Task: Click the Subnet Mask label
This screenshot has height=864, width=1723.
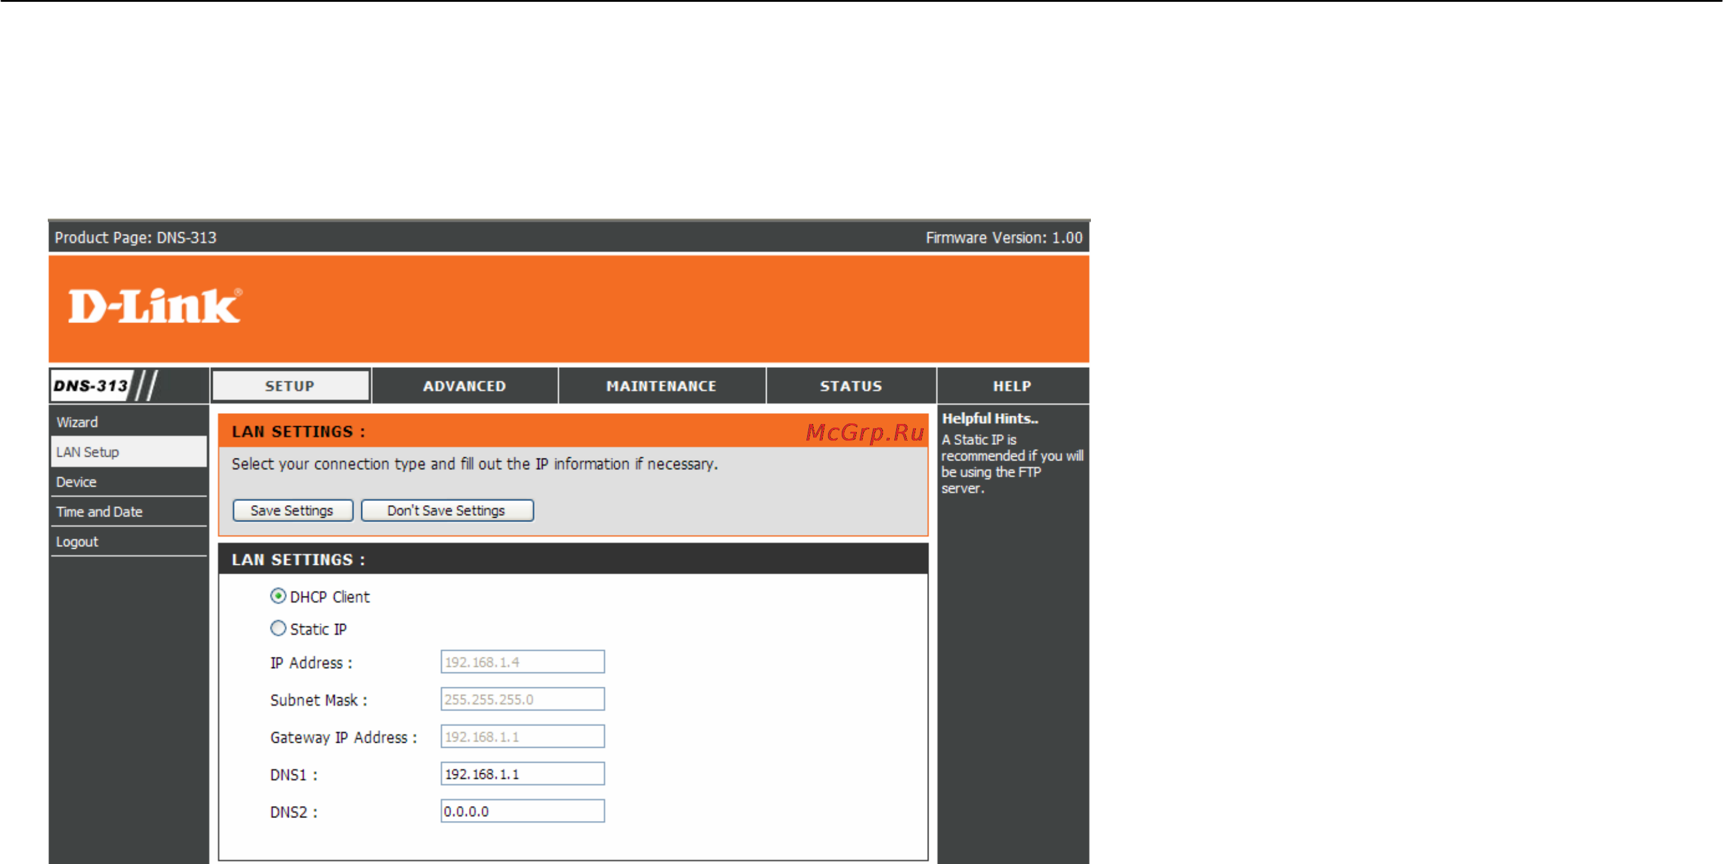Action: coord(318,700)
